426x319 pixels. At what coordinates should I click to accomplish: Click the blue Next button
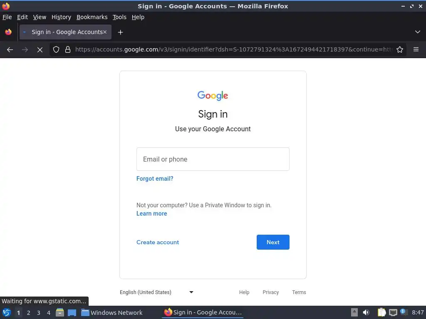[273, 242]
